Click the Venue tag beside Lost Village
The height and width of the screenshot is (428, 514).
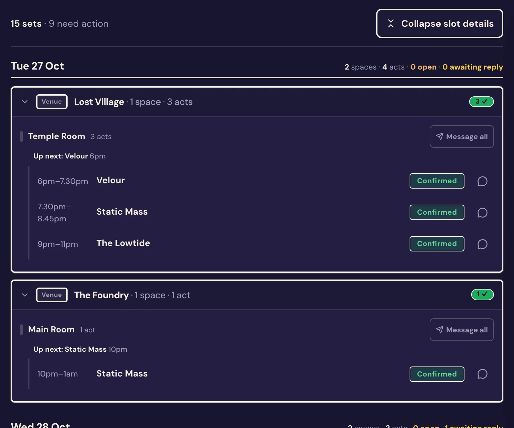(52, 102)
